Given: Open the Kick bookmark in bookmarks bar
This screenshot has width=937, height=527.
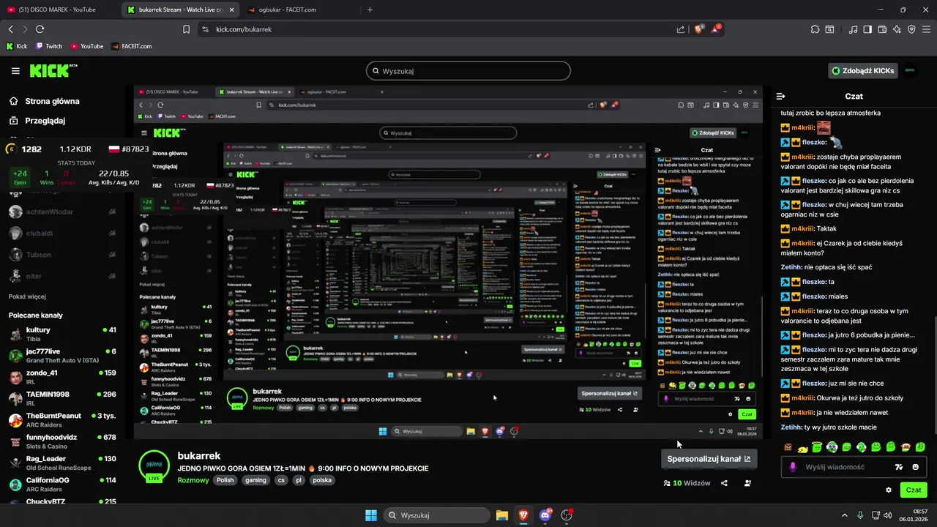Looking at the screenshot, I should (17, 46).
